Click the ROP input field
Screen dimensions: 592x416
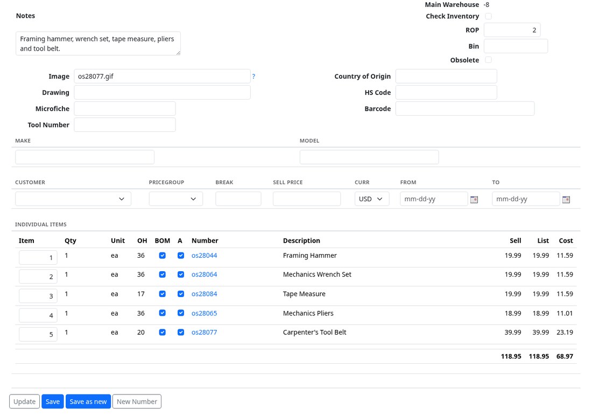pyautogui.click(x=512, y=30)
